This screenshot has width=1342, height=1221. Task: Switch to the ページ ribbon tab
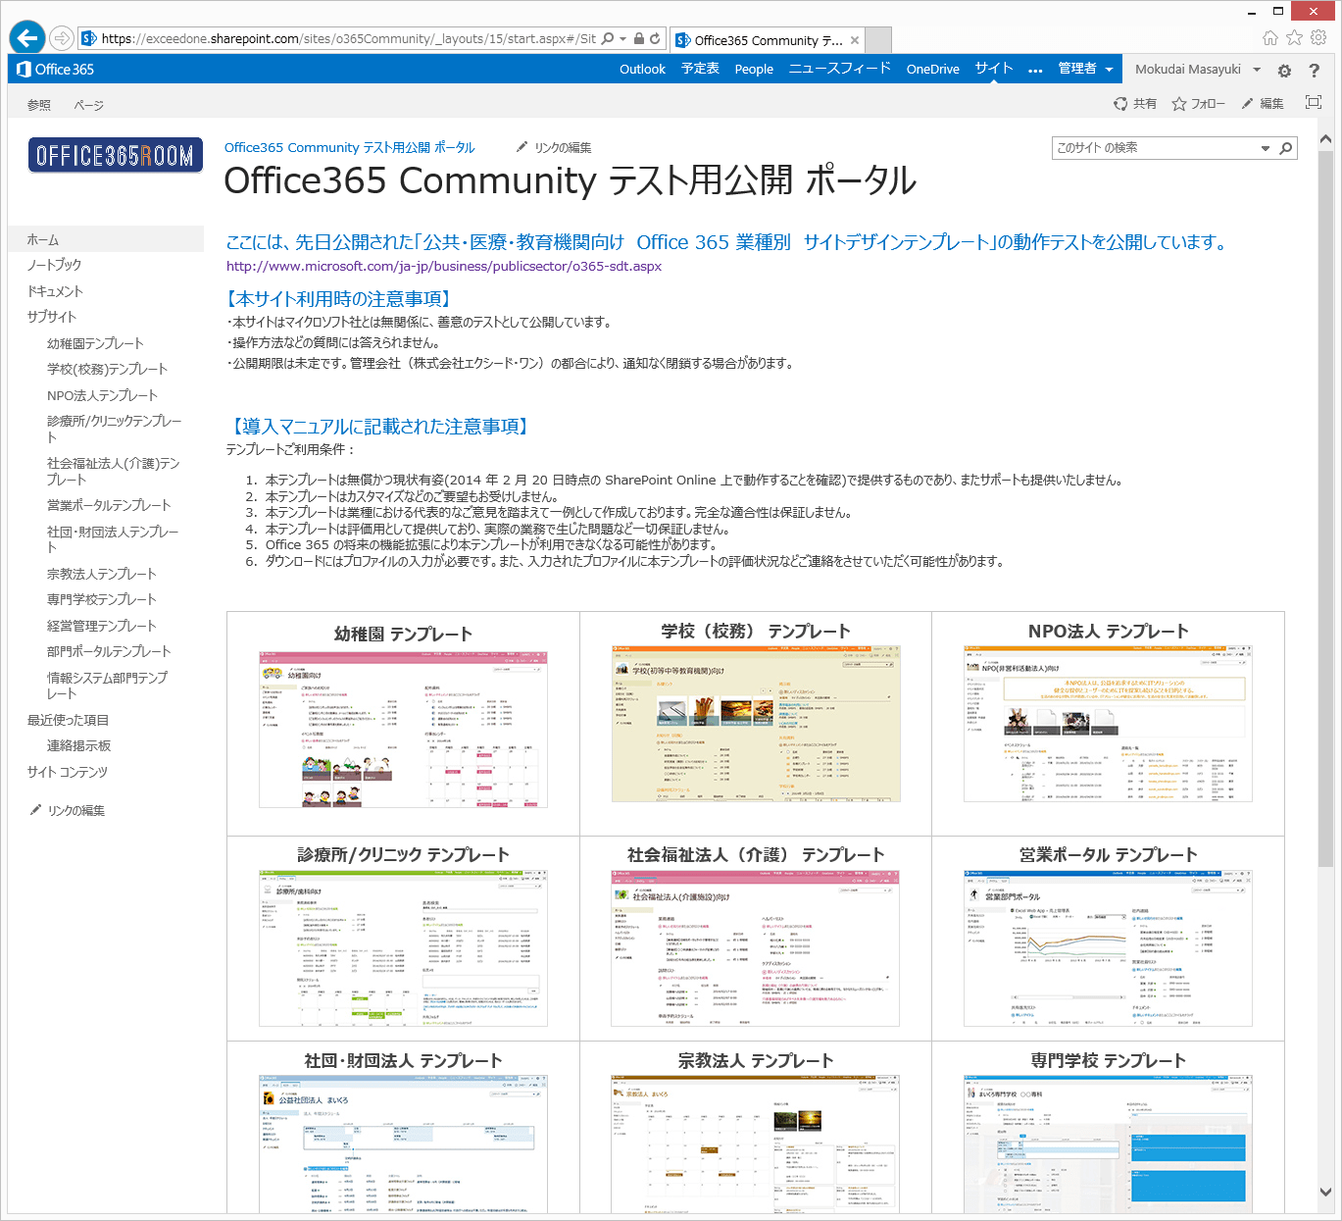tap(88, 105)
